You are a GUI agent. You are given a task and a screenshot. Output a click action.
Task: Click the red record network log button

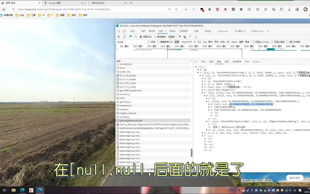point(119,36)
